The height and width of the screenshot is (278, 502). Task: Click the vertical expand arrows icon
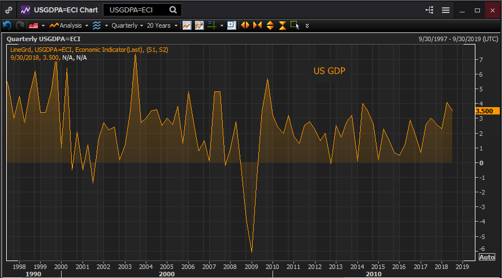(x=270, y=25)
